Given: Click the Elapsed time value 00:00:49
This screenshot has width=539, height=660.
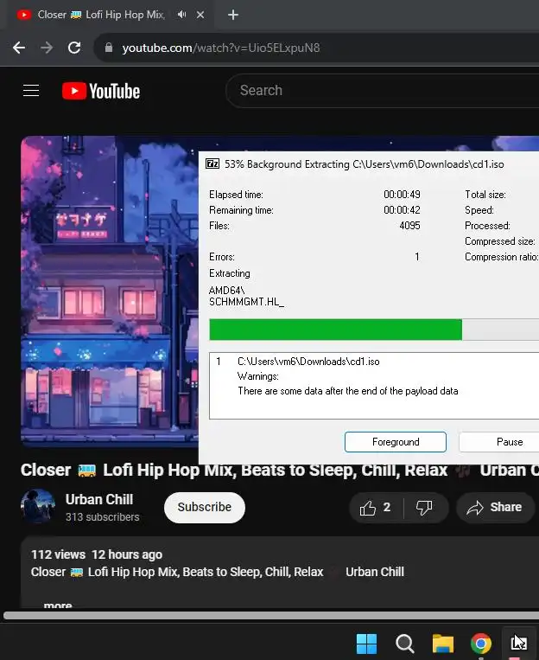Looking at the screenshot, I should point(402,195).
